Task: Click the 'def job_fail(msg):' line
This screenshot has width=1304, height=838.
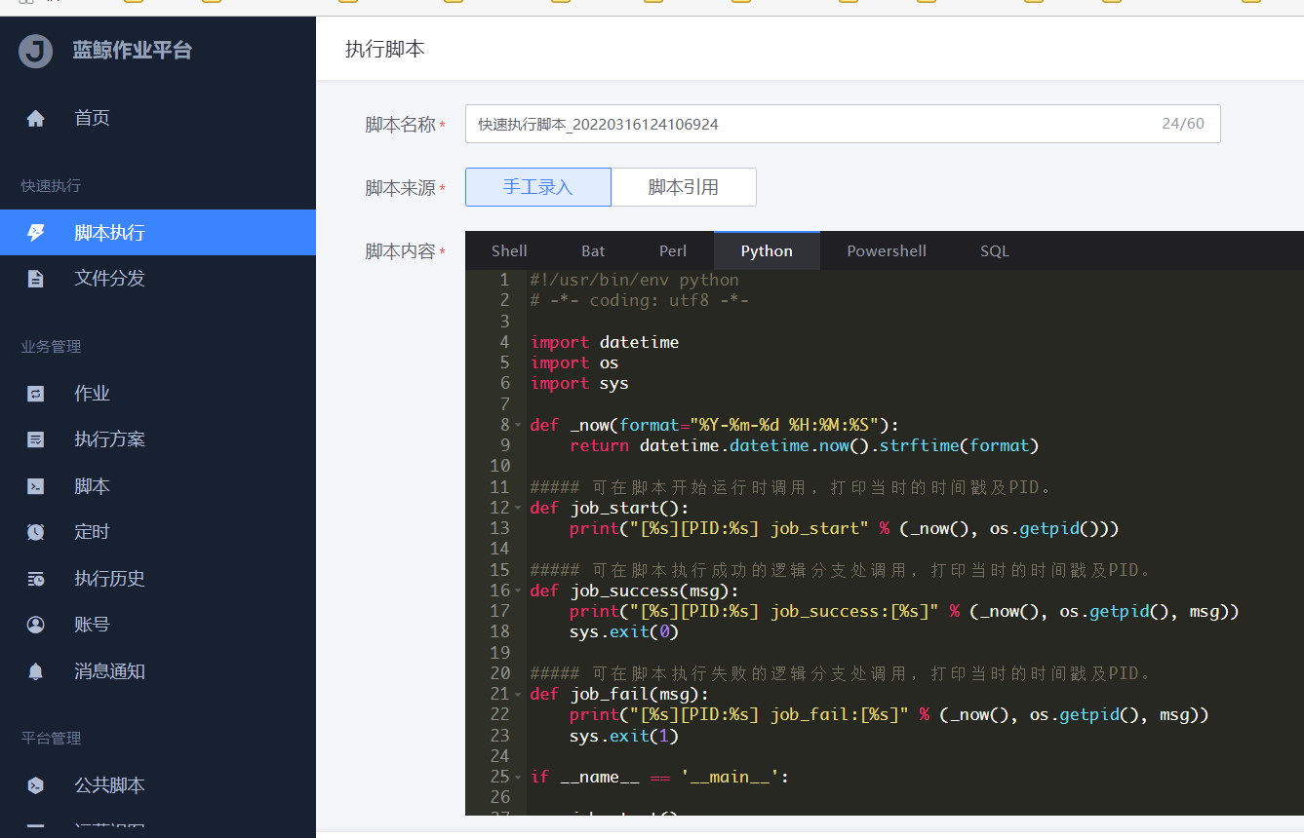Action: click(x=619, y=694)
